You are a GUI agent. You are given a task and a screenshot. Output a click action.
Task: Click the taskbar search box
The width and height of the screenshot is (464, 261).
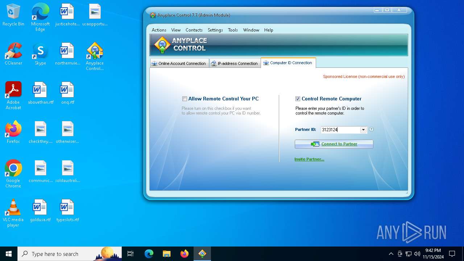[70, 254]
